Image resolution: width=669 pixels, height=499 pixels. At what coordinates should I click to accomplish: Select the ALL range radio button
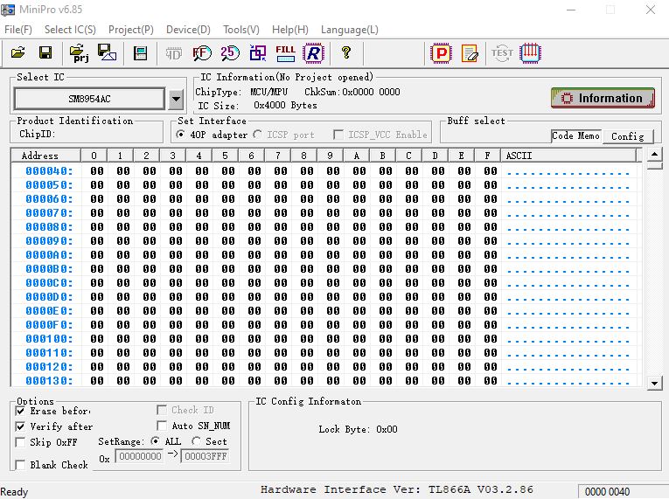tap(156, 441)
